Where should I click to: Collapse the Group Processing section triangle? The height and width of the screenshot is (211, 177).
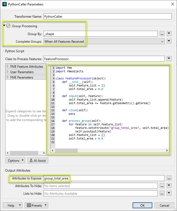[4, 25]
